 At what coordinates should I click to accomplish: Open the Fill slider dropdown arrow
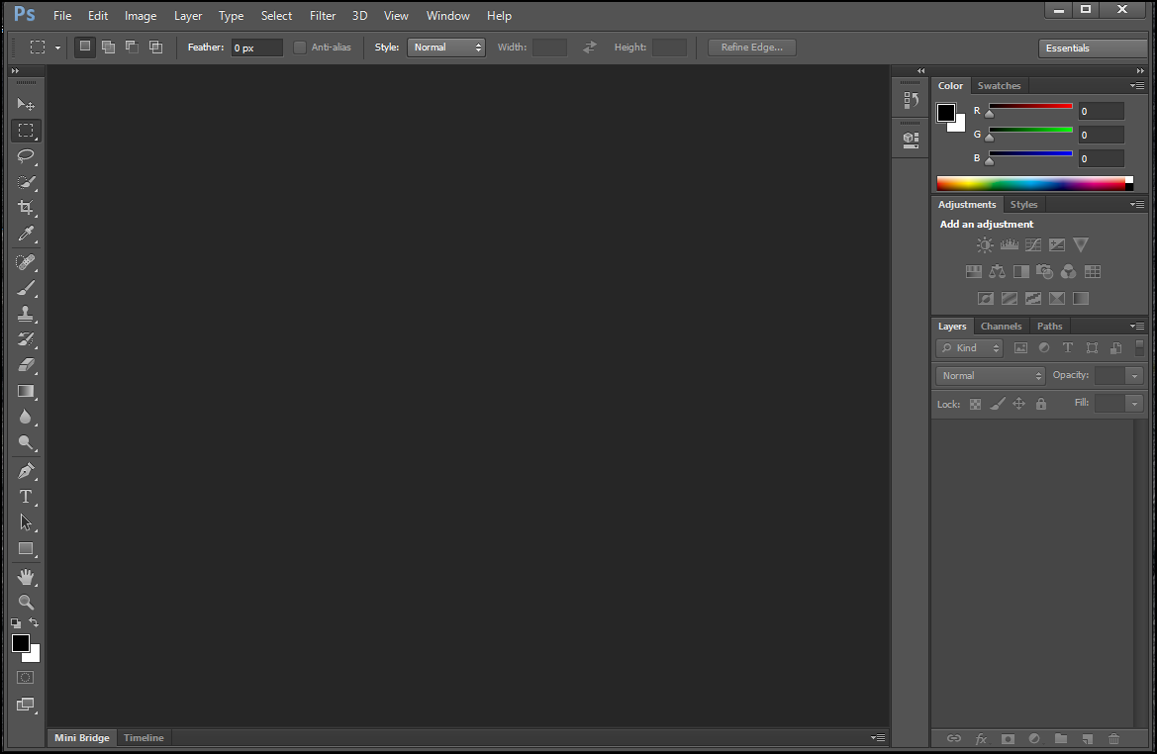(1135, 404)
